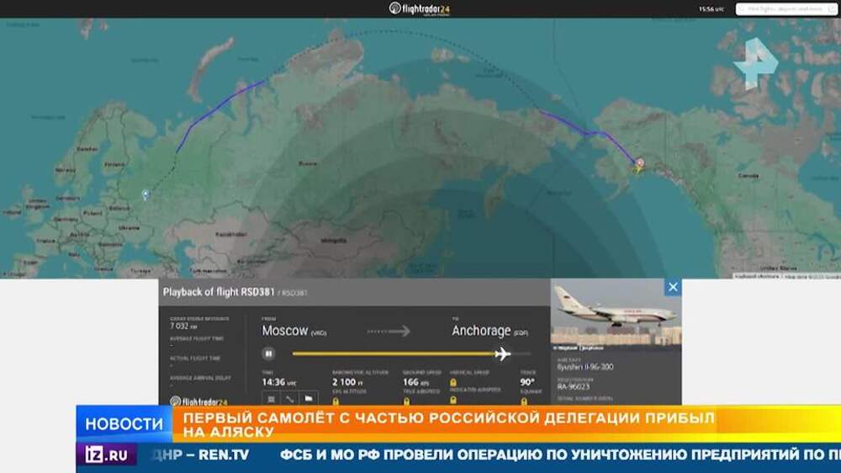Click the '166' ground speed value

point(410,382)
